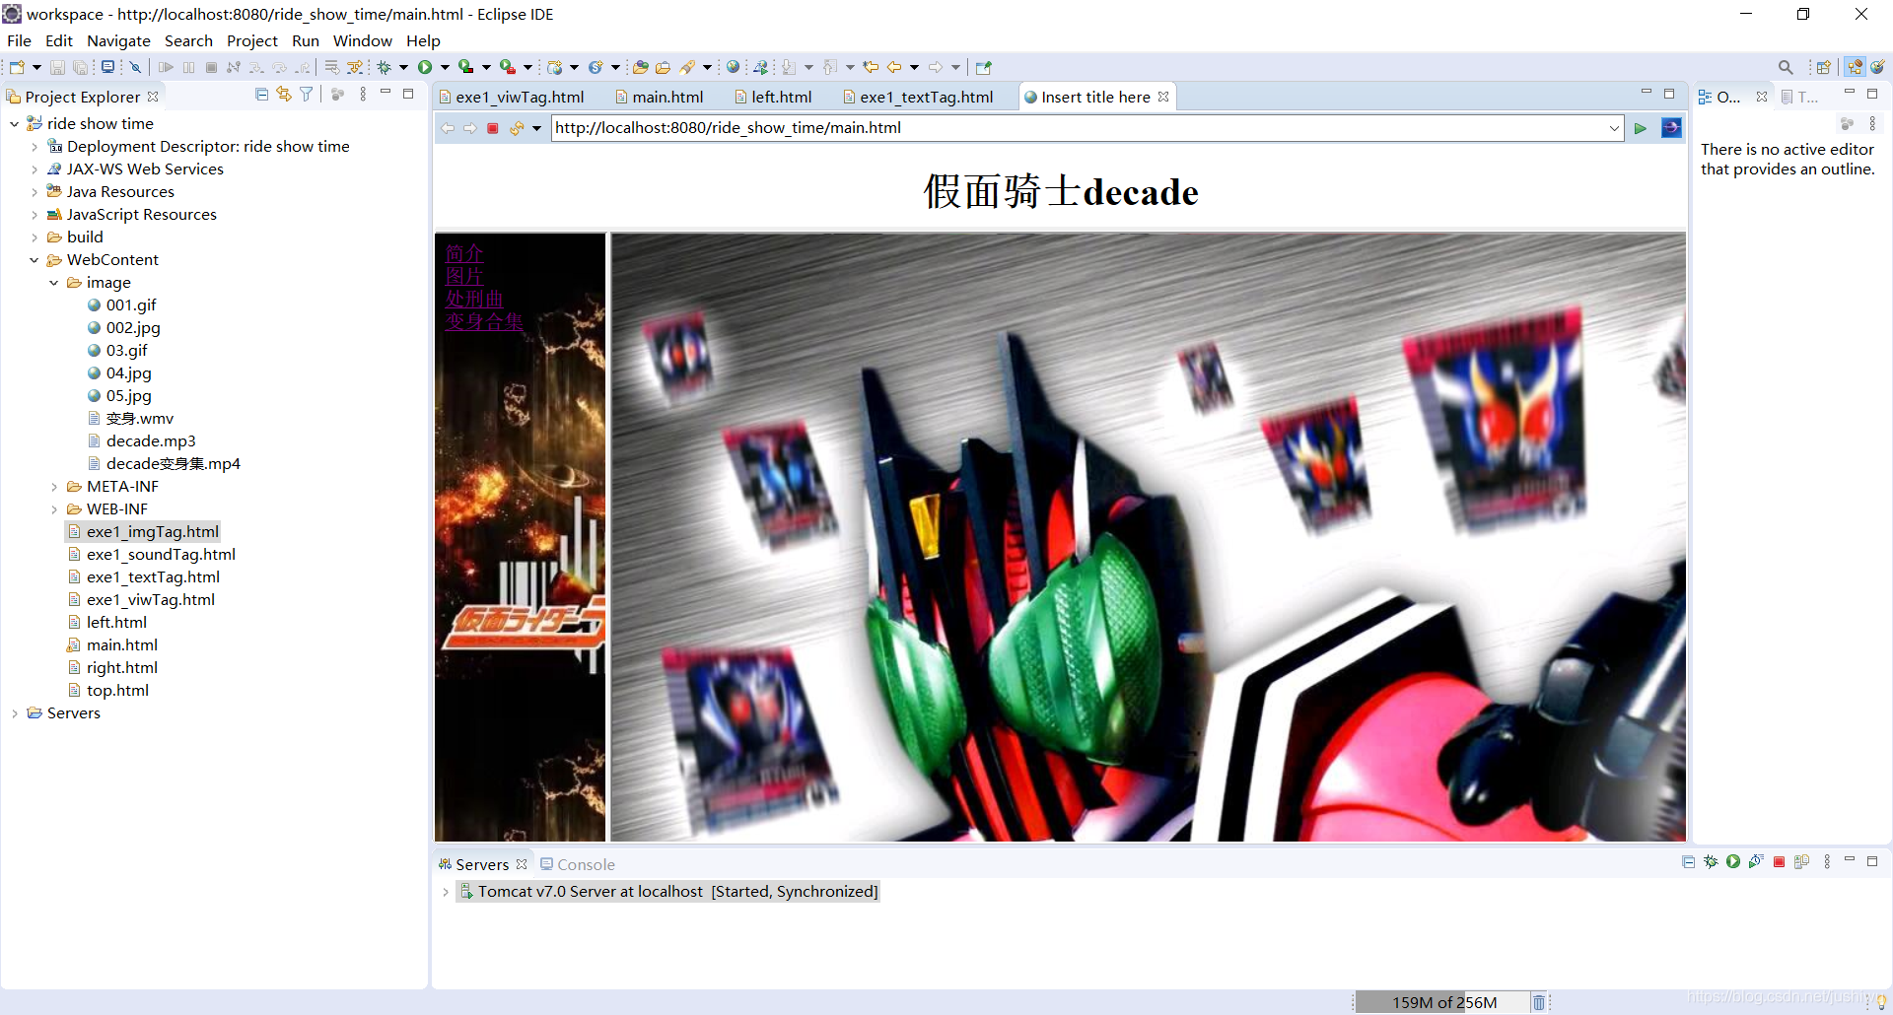Click the Servers view menu three-dots icon
Viewport: 1893px width, 1015px height.
pyautogui.click(x=1827, y=862)
